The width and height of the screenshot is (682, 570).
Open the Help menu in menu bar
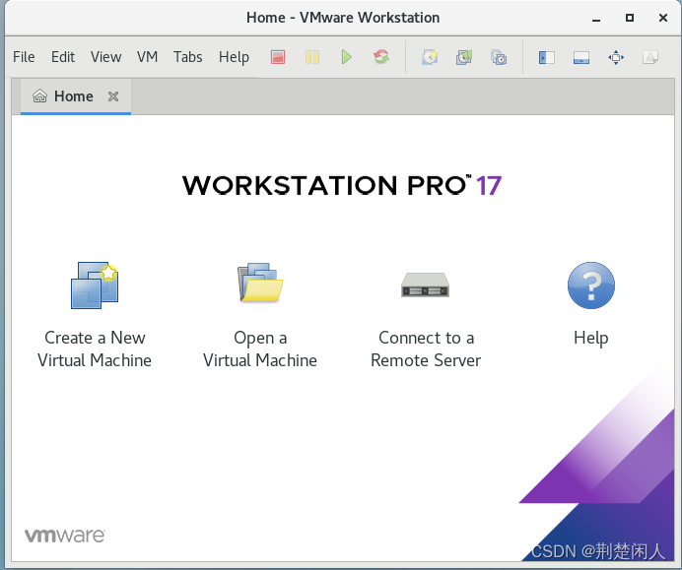click(x=234, y=57)
